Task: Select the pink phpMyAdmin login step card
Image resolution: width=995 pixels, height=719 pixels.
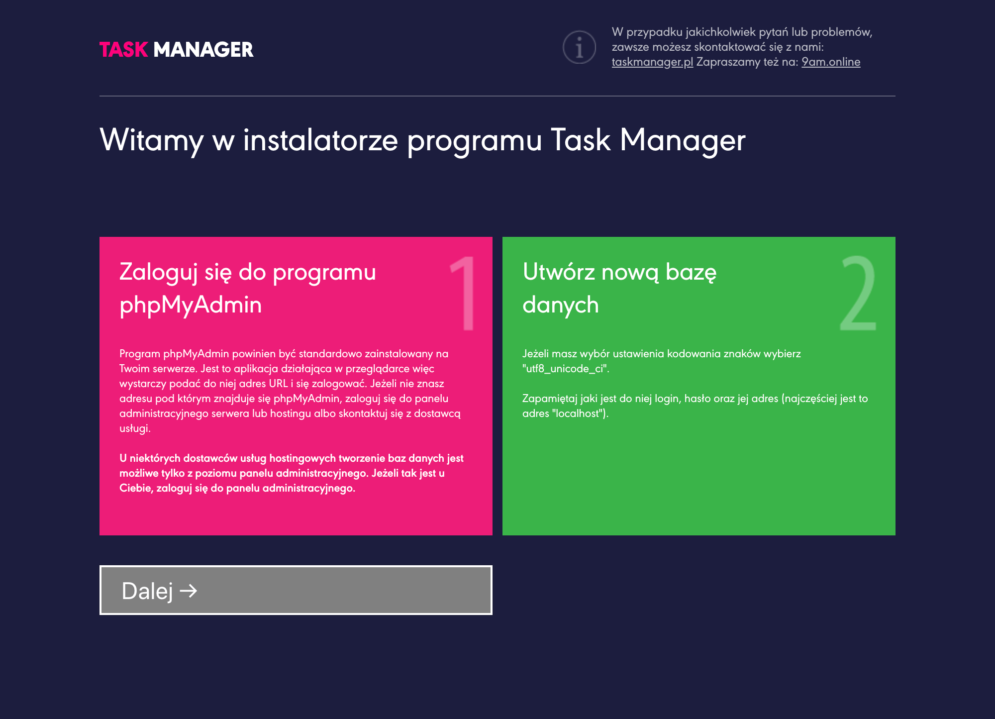Action: (296, 386)
